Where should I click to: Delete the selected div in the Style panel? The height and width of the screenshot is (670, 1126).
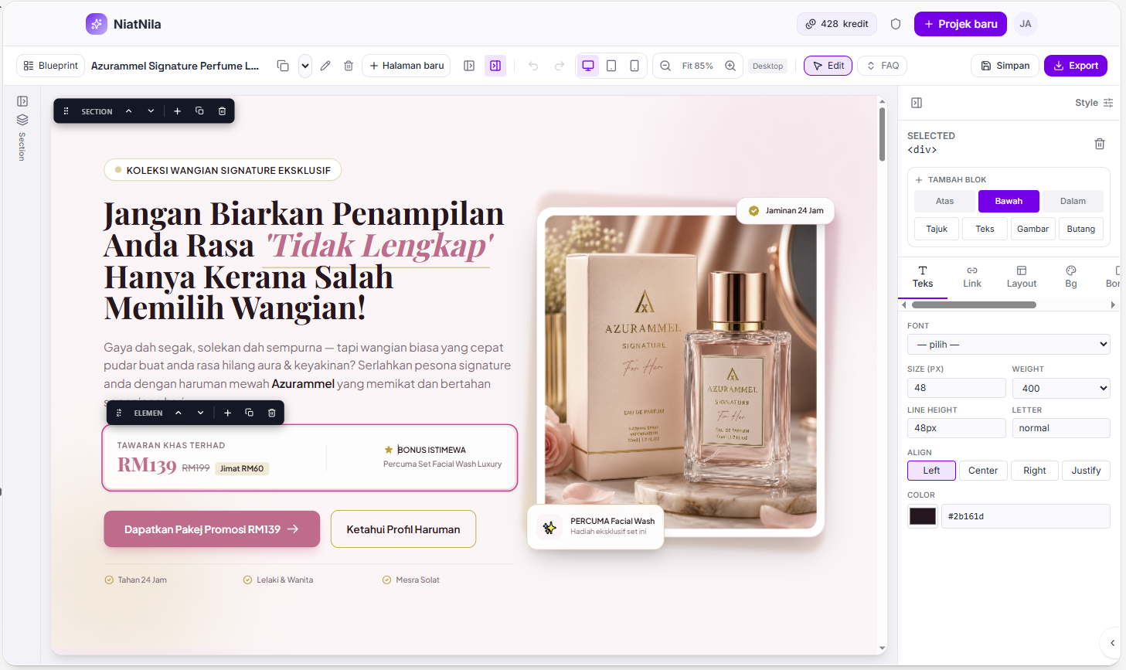(x=1100, y=144)
